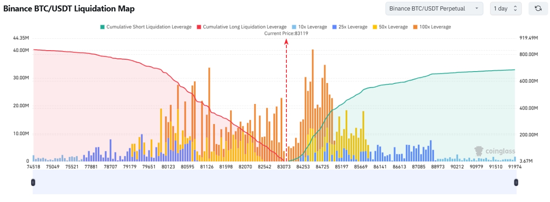Click left axis value 20.00M
The height and width of the screenshot is (202, 550).
pos(21,106)
